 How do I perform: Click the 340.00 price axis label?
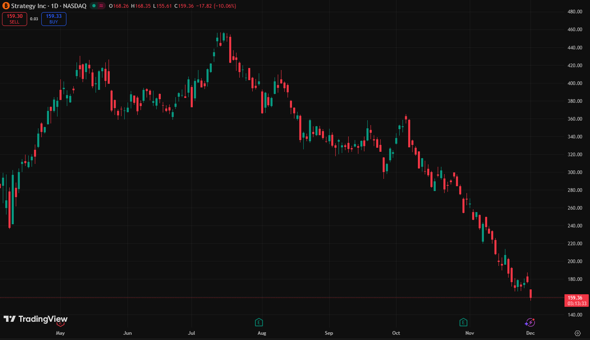(575, 137)
